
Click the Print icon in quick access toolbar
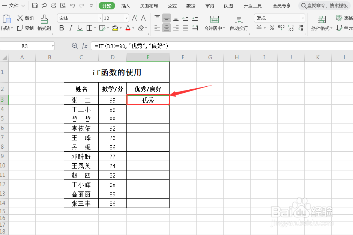pyautogui.click(x=54, y=5)
